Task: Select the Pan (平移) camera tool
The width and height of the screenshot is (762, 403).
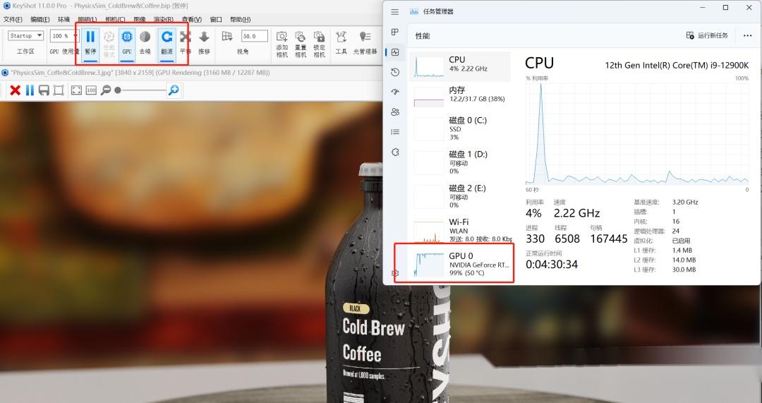Action: point(185,44)
